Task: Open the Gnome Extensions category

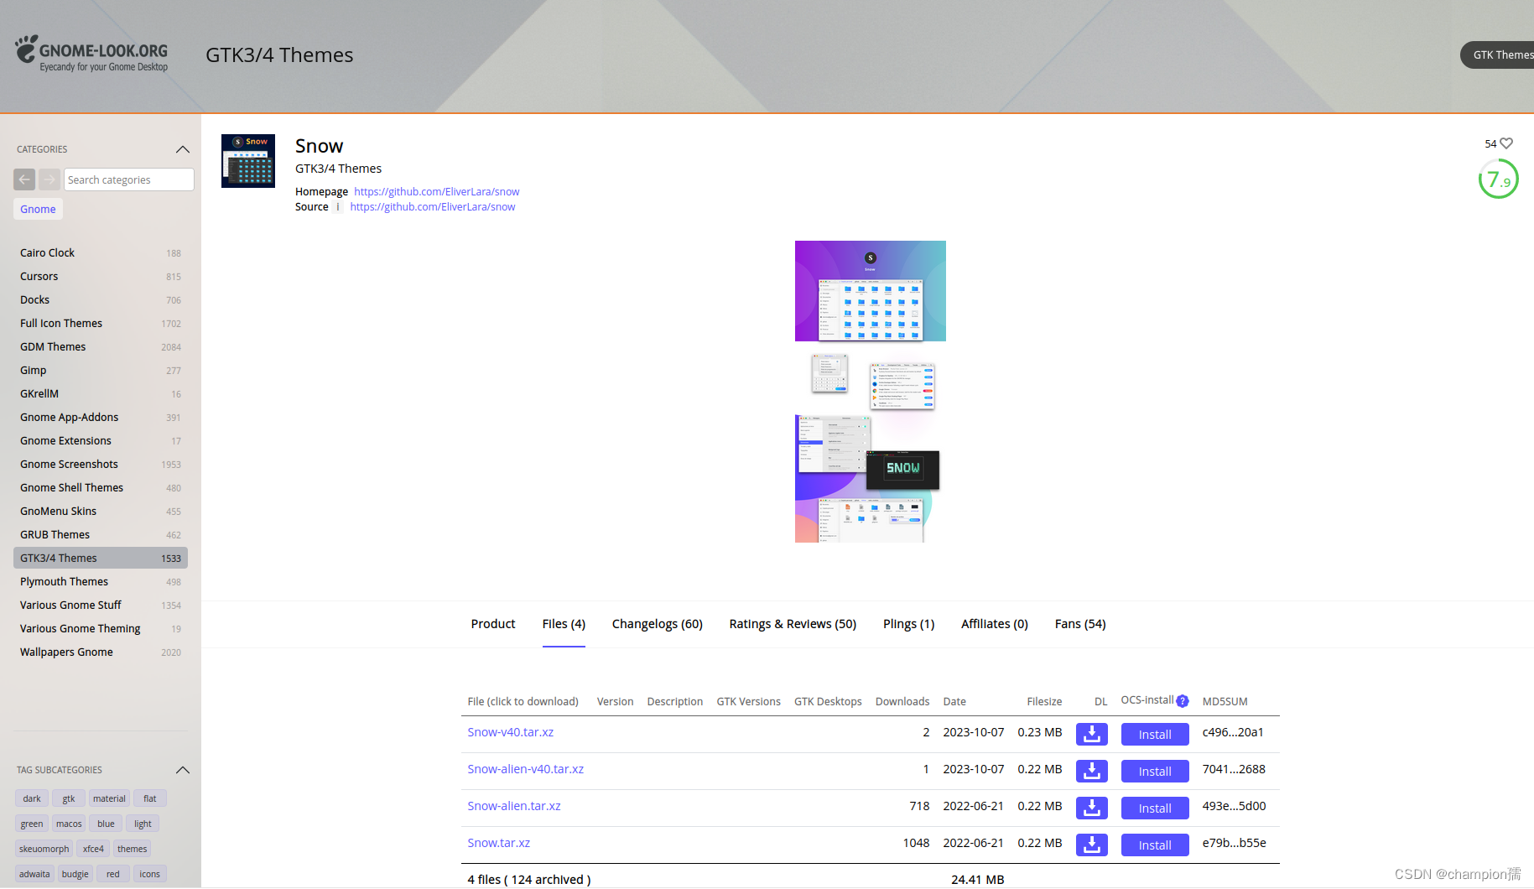Action: click(101, 440)
